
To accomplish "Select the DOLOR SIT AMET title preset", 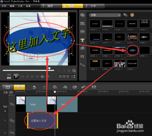I will (x=132, y=63).
